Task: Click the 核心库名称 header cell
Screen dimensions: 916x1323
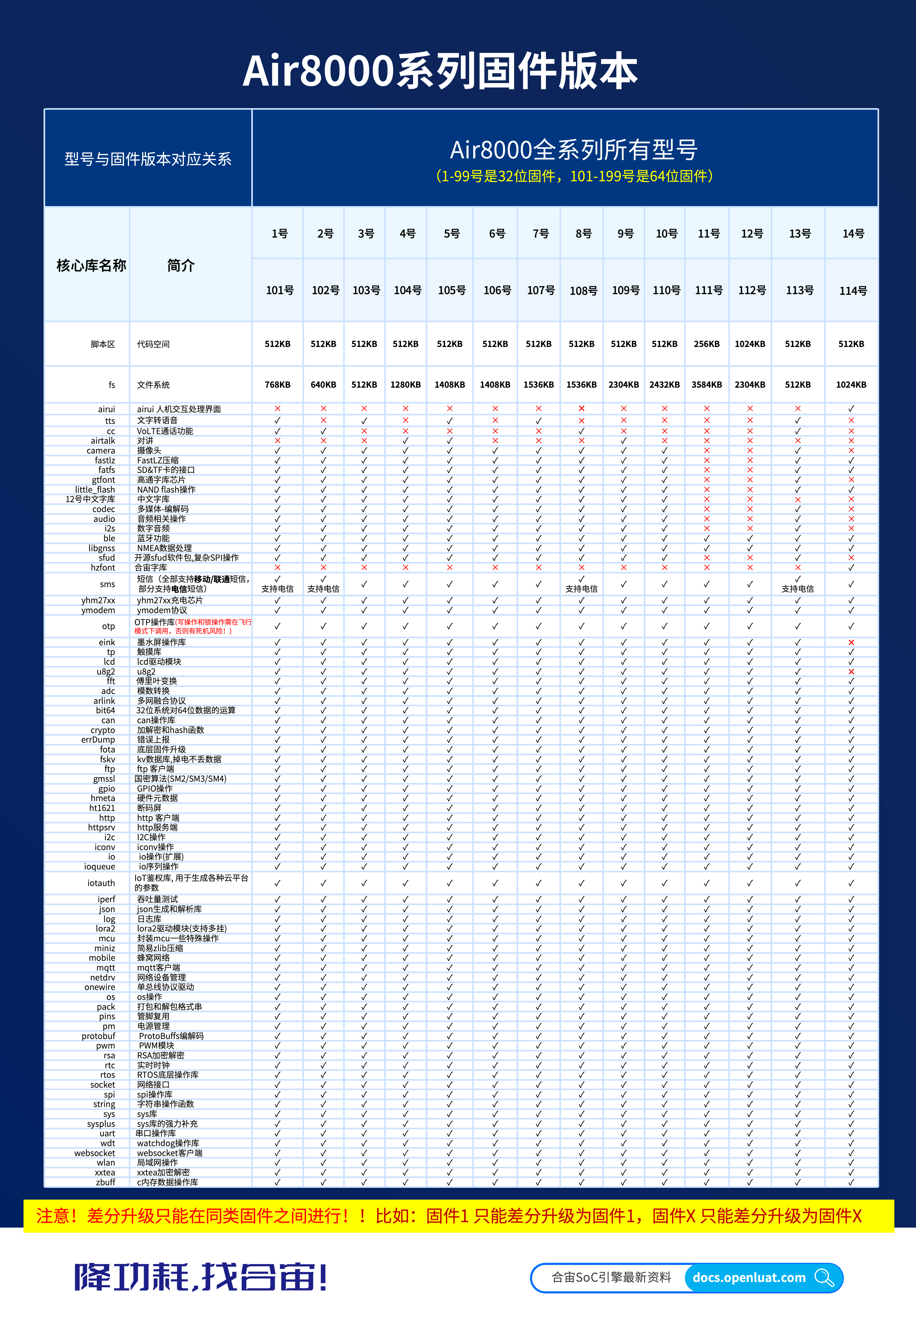Action: [91, 265]
